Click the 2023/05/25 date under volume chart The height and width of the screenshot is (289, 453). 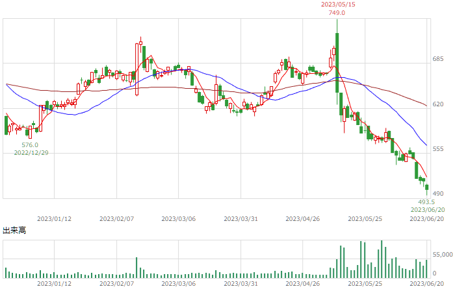pyautogui.click(x=365, y=284)
